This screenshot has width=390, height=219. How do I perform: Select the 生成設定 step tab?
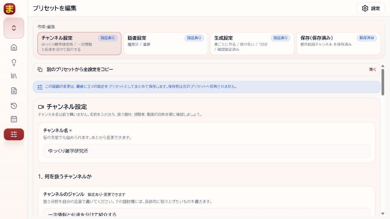[252, 43]
